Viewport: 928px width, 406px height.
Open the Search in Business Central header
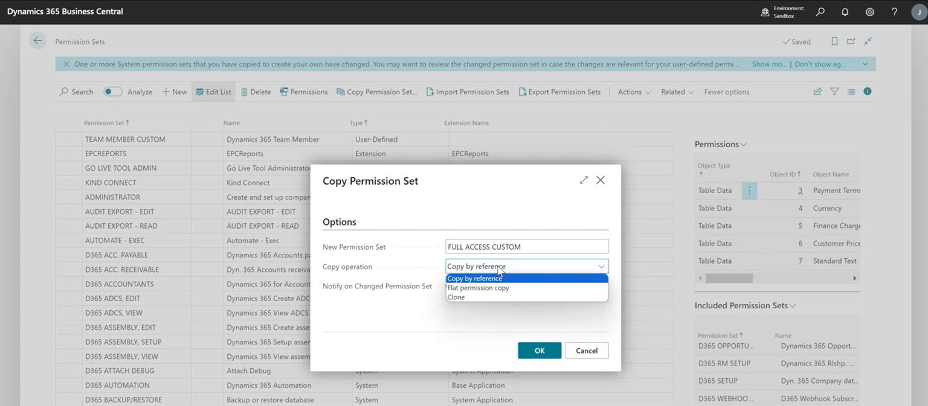819,11
